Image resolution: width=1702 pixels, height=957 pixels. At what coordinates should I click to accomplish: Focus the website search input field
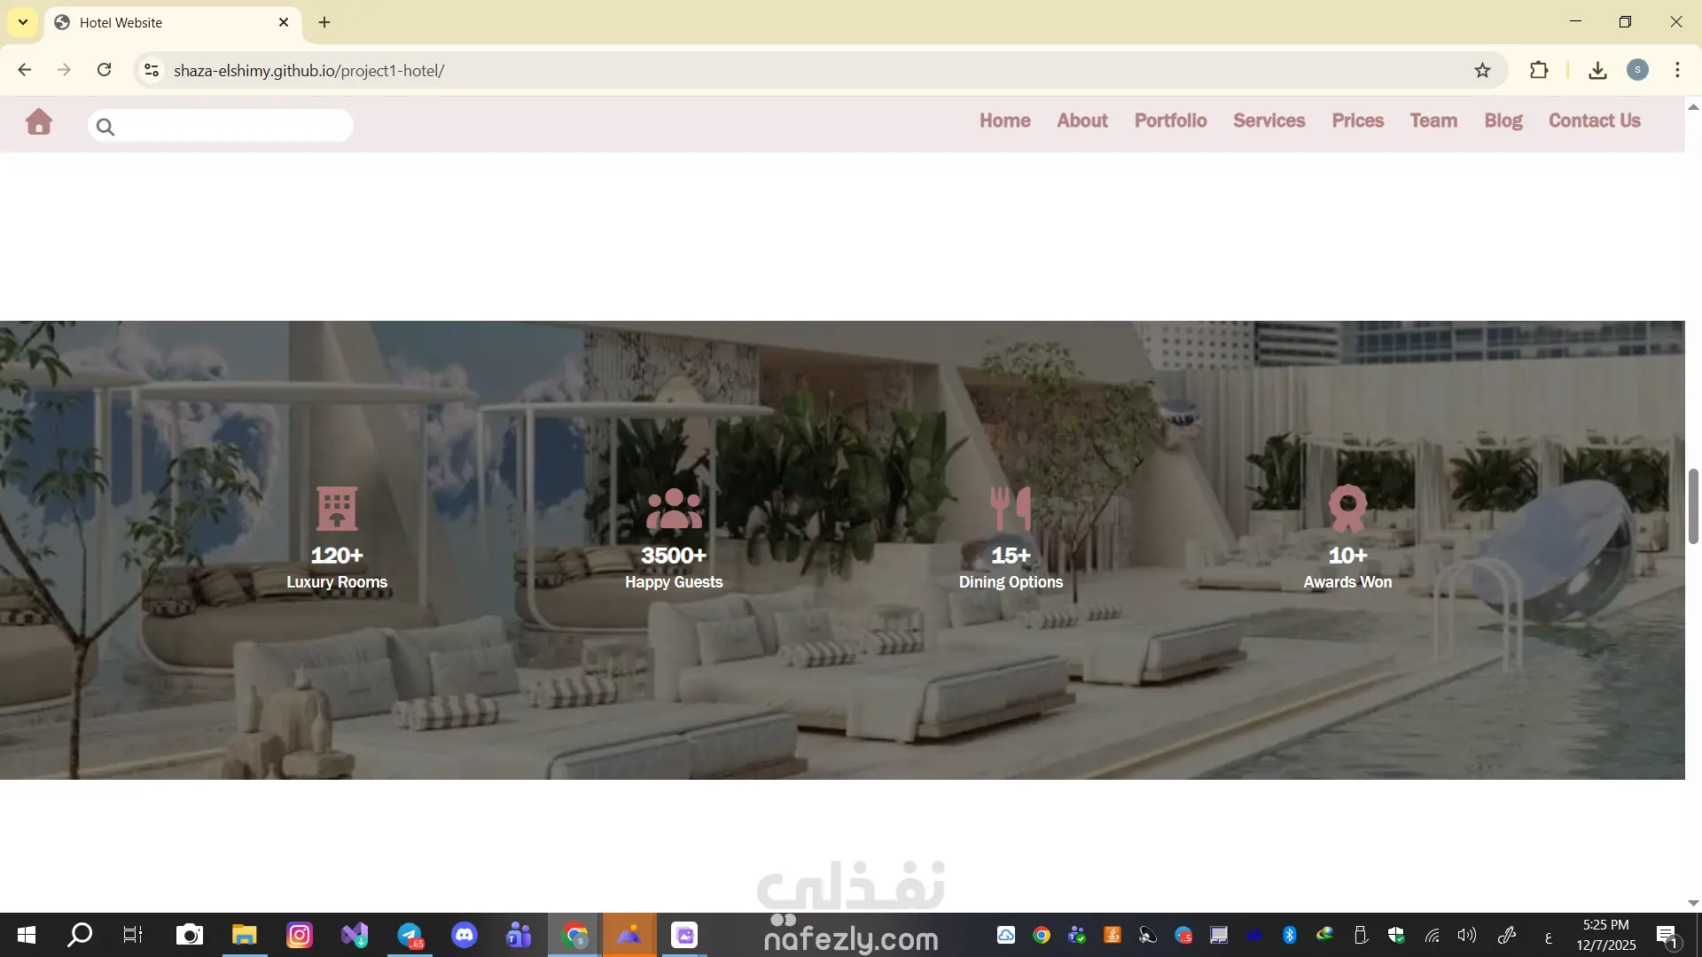click(232, 127)
